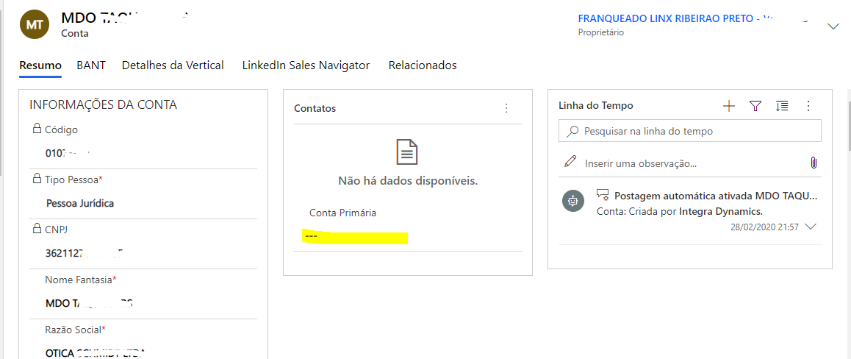
Task: Click the Pessoa Jurídica field value
Action: point(80,203)
